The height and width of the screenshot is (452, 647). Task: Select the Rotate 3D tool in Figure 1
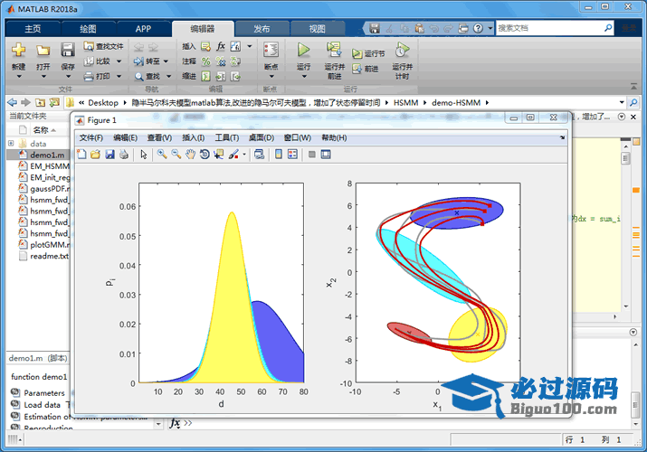(x=205, y=154)
